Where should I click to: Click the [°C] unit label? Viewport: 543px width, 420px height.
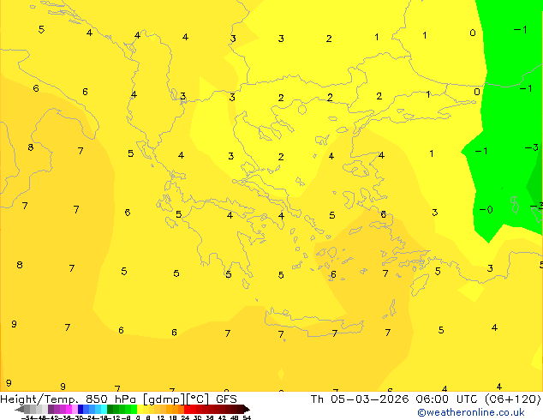pyautogui.click(x=198, y=399)
